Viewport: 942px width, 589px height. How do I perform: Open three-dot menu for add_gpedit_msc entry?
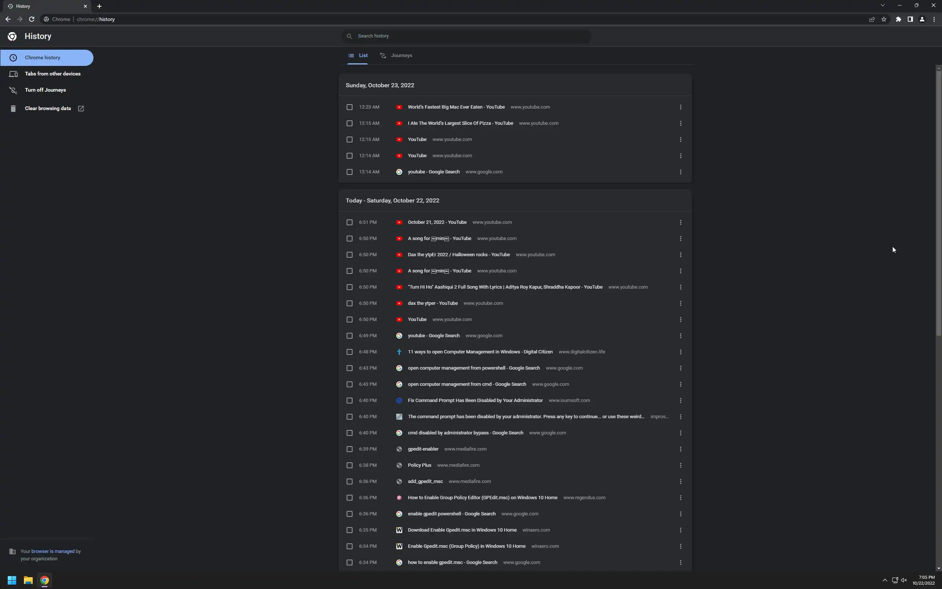point(680,482)
